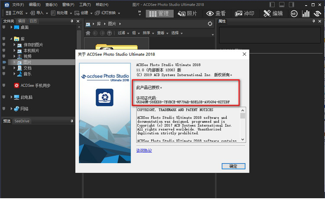This screenshot has width=325, height=206.
Task: Open the 文件(F) menu
Action: click(x=18, y=5)
